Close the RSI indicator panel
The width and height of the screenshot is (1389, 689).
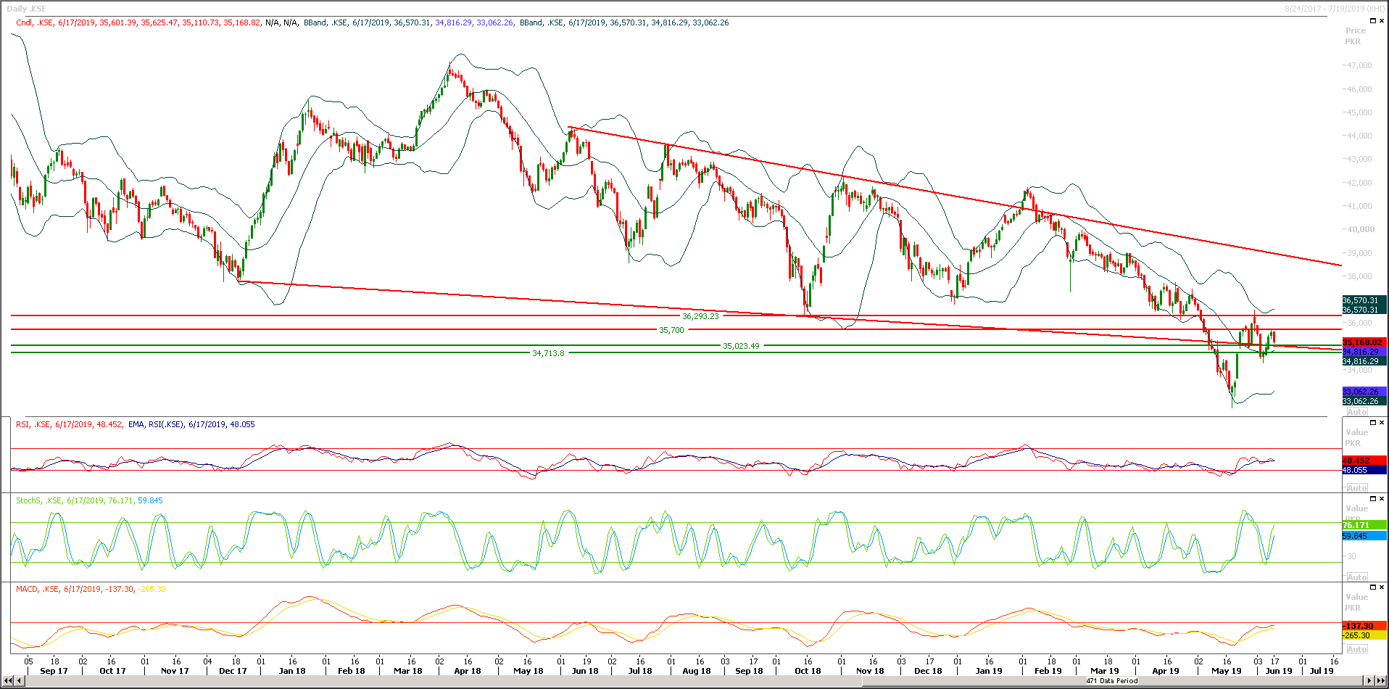coord(1381,423)
